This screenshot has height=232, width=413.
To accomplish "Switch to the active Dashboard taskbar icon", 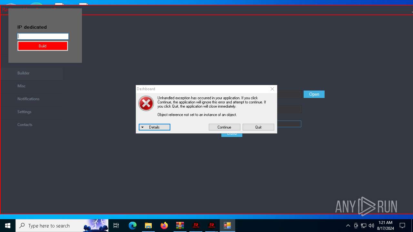I will 227,226.
